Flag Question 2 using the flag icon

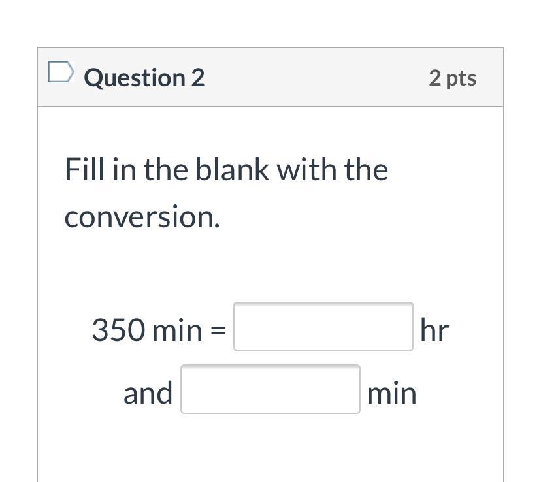(x=60, y=73)
